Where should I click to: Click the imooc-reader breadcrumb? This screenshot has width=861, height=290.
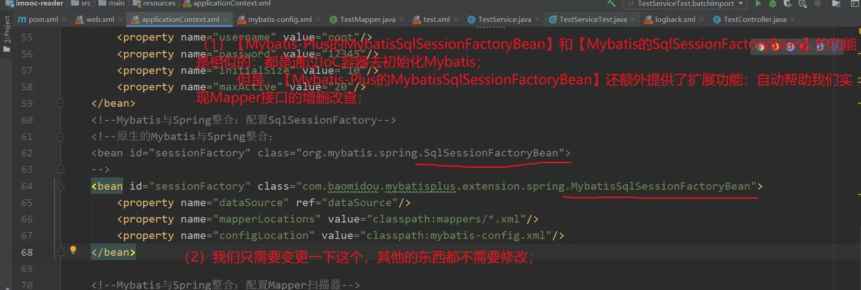click(x=39, y=4)
